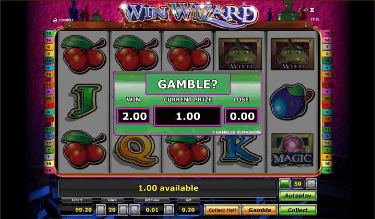
Task: Increase autoplay count with plus next to 50
Action: pyautogui.click(x=311, y=184)
